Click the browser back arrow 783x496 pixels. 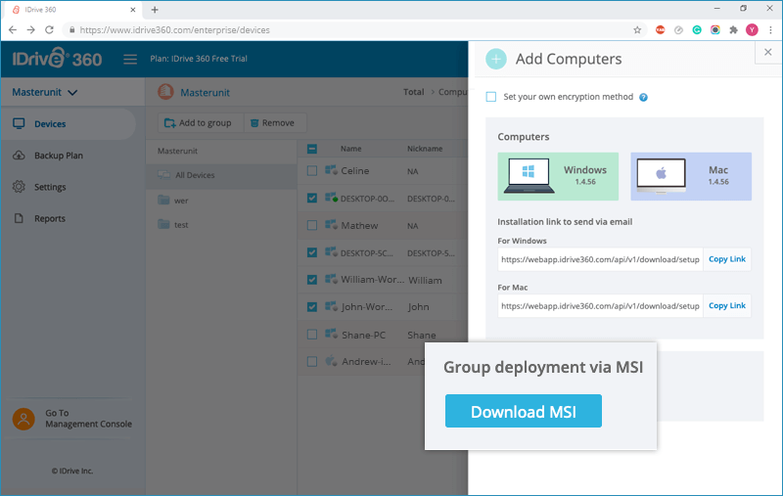click(13, 30)
